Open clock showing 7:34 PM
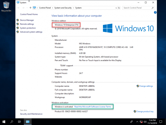Image resolution: width=166 pixels, height=125 pixels. point(152,122)
